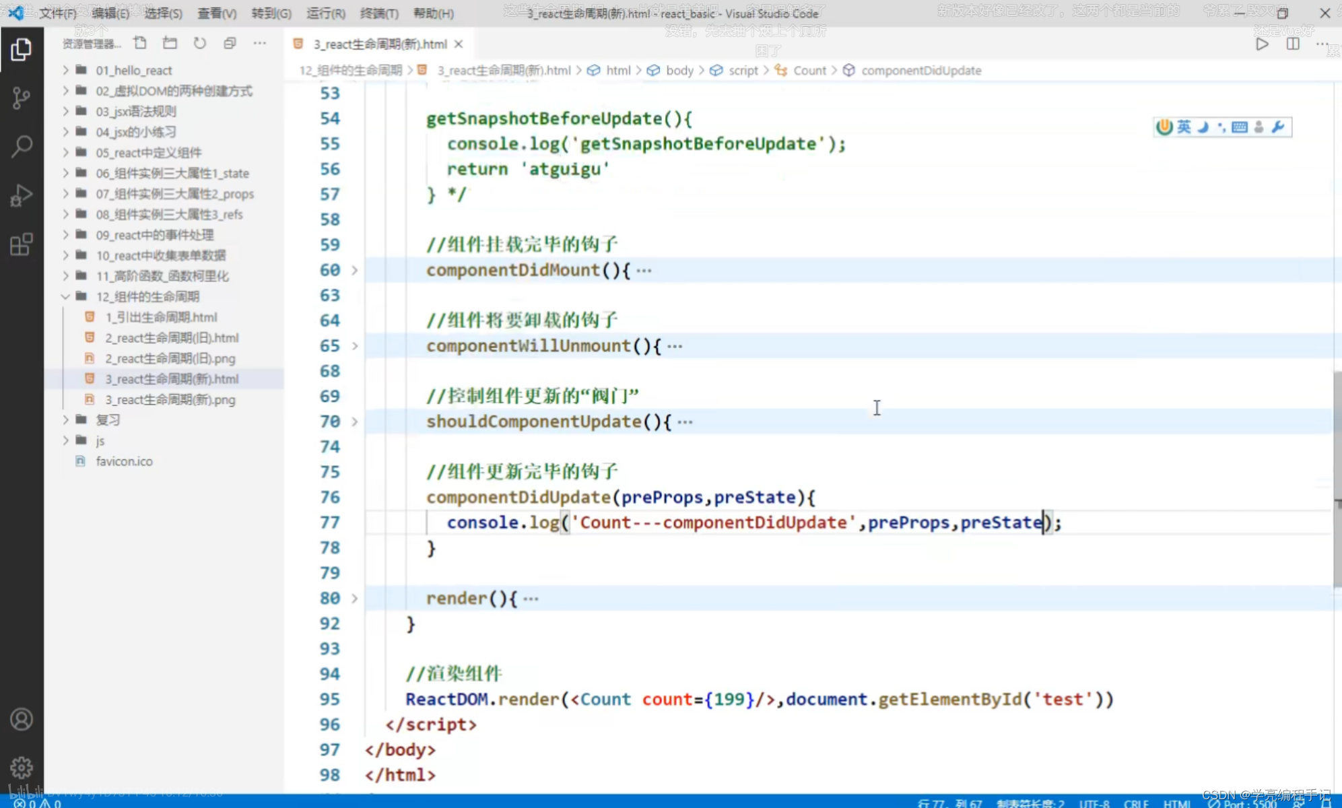Click the IME 英 language indicator
Screen dimensions: 1342x808
(1184, 127)
